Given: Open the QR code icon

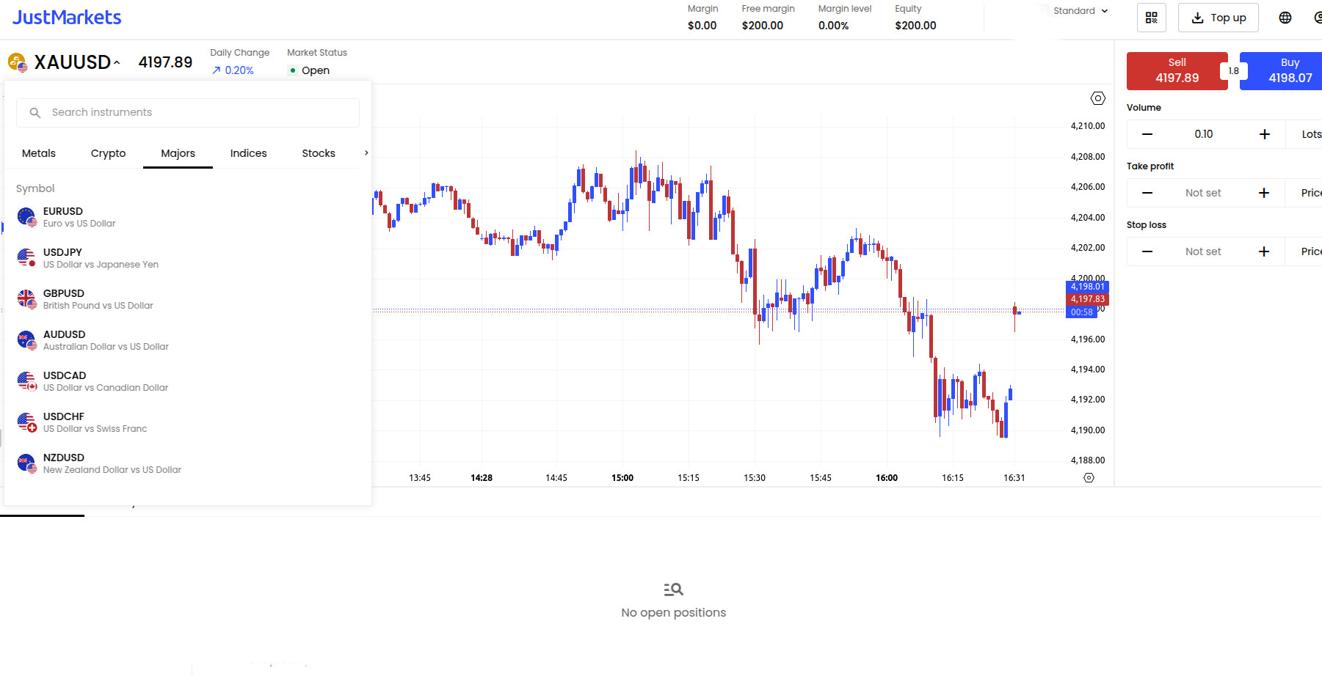Looking at the screenshot, I should [1152, 17].
